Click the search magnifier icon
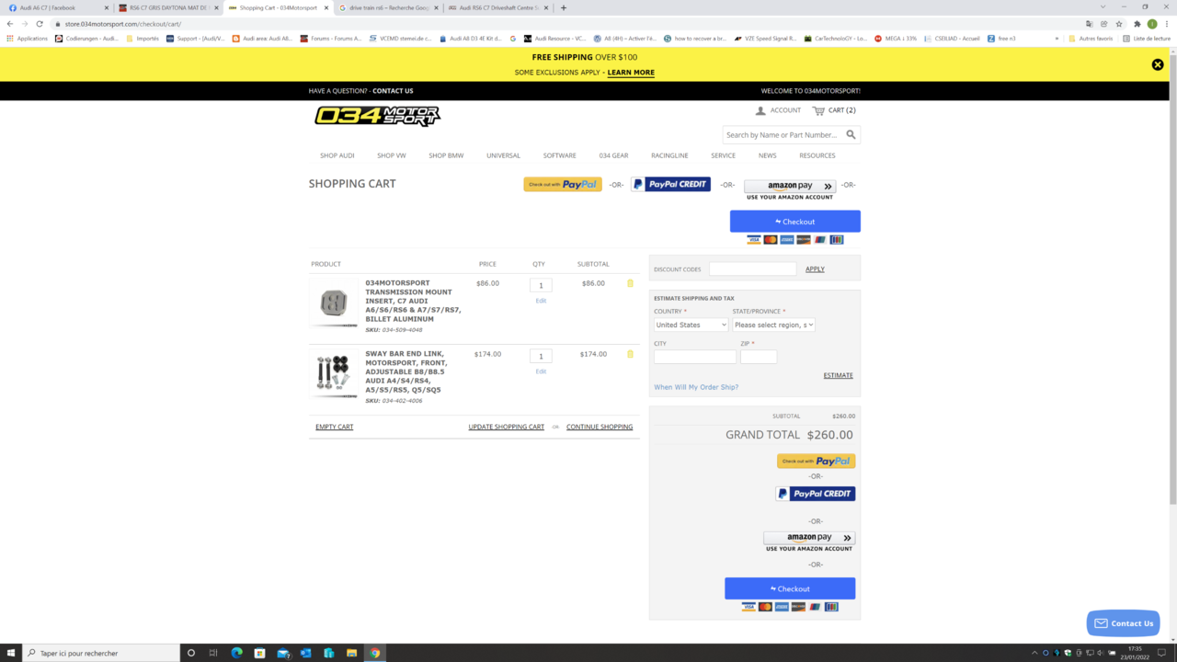This screenshot has height=662, width=1177. point(851,134)
